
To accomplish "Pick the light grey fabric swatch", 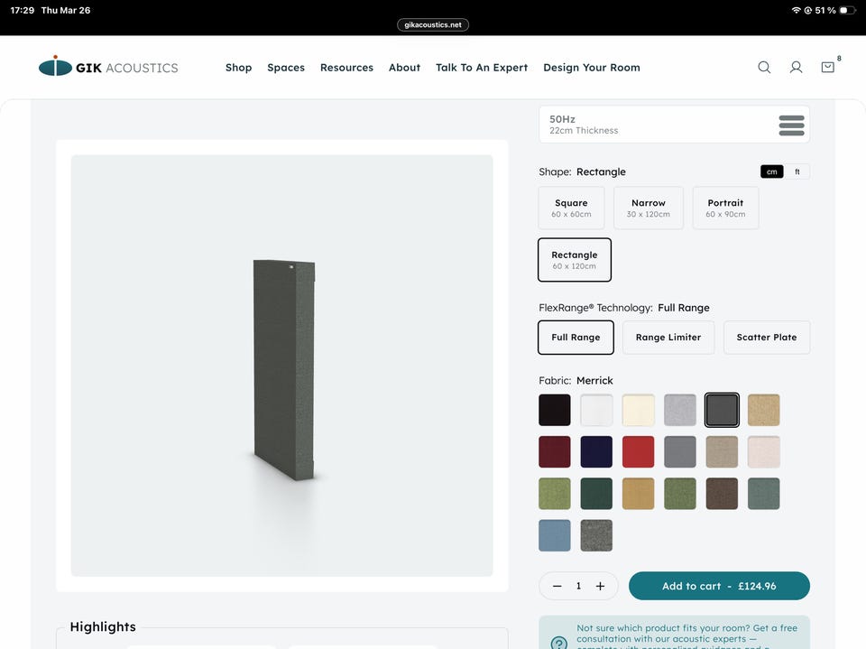I will (x=680, y=410).
